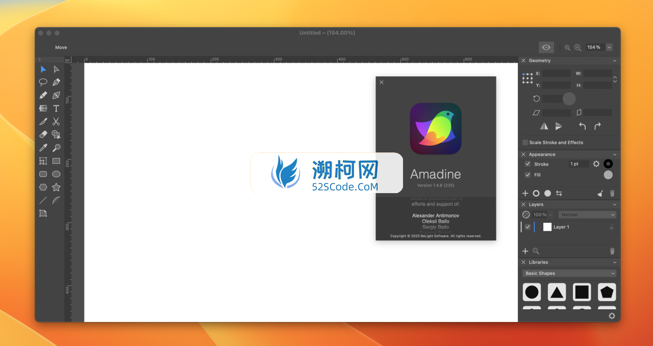Select the Zoom magnifier tool
The width and height of the screenshot is (653, 346).
[56, 148]
